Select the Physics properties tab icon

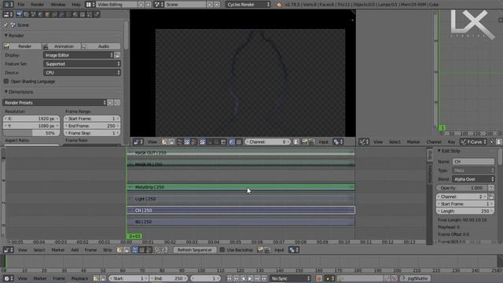coord(97,14)
